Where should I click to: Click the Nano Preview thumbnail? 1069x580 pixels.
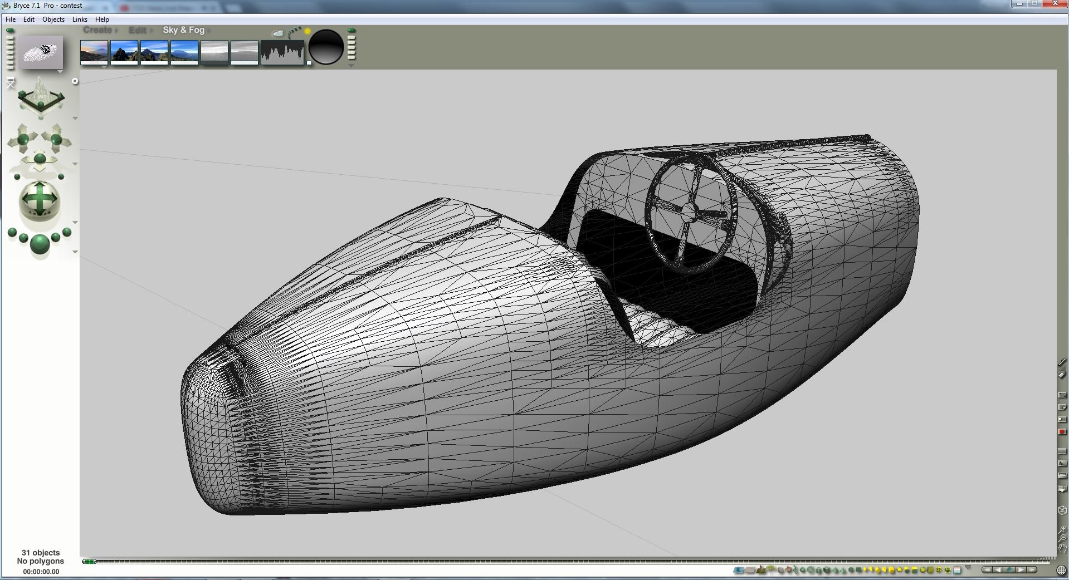[x=41, y=52]
